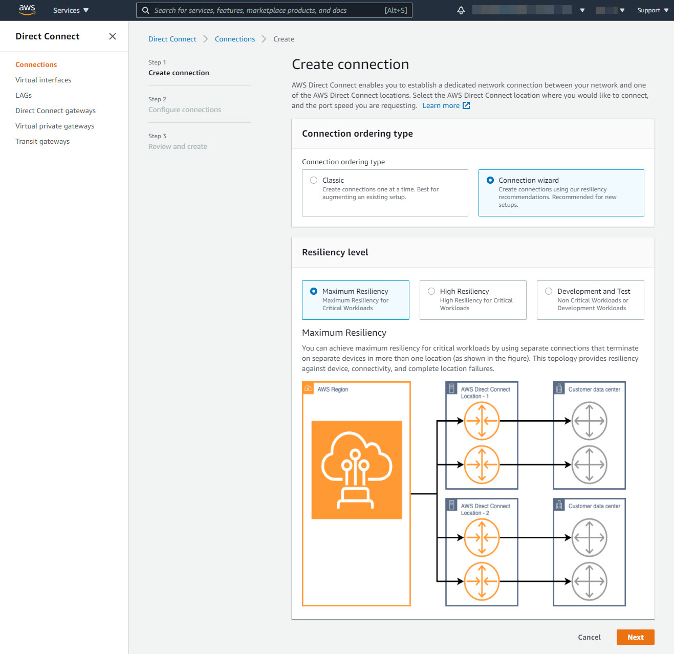
Task: Click the Learn more external link icon
Action: tap(466, 105)
